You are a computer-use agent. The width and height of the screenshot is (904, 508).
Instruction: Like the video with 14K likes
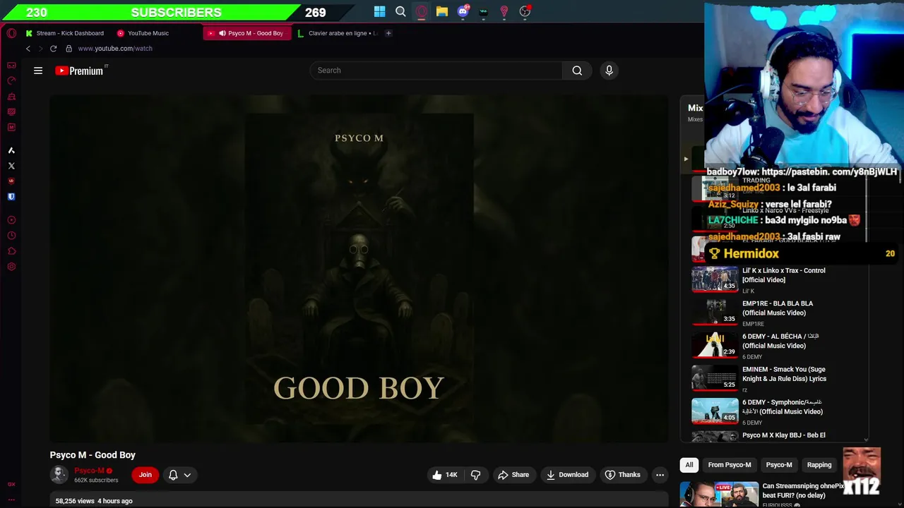coord(445,475)
